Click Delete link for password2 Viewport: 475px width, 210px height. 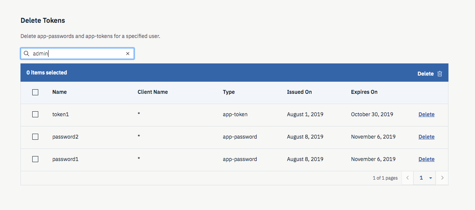[426, 137]
